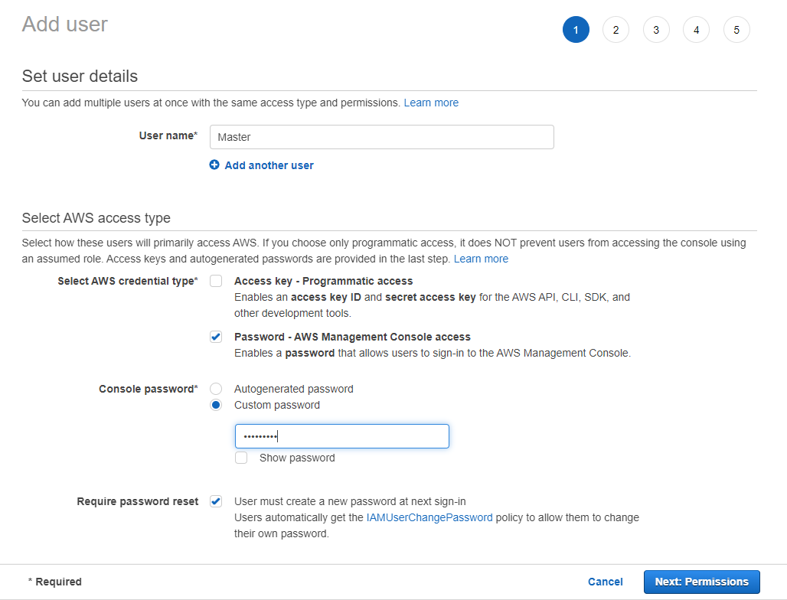This screenshot has width=787, height=600.
Task: Jump to step 4 circle
Action: (696, 30)
